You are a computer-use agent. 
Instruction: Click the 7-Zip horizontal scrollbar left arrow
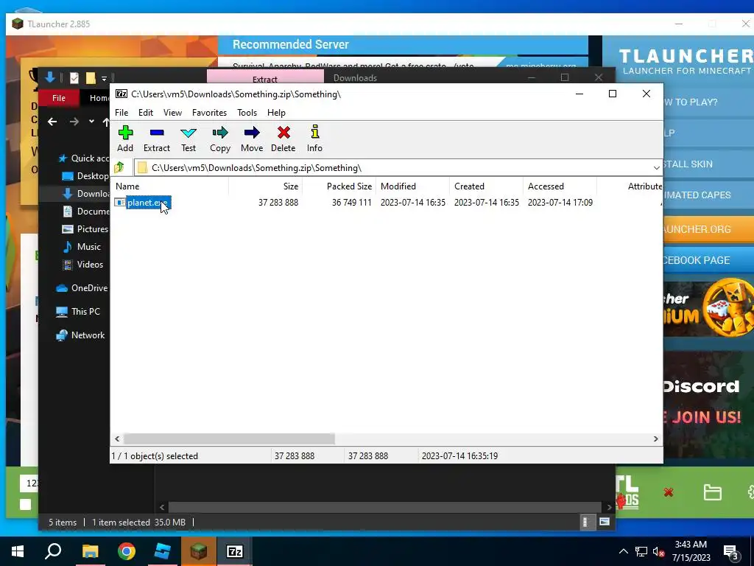(117, 439)
